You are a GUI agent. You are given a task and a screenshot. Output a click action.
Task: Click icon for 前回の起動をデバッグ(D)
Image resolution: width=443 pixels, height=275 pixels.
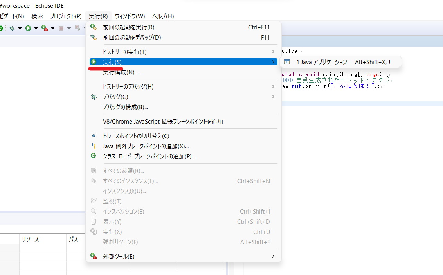point(94,37)
